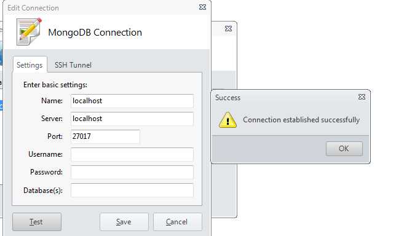Screen dimensions: 396x236
Task: Select the Port field showing 27017
Action: [x=105, y=136]
